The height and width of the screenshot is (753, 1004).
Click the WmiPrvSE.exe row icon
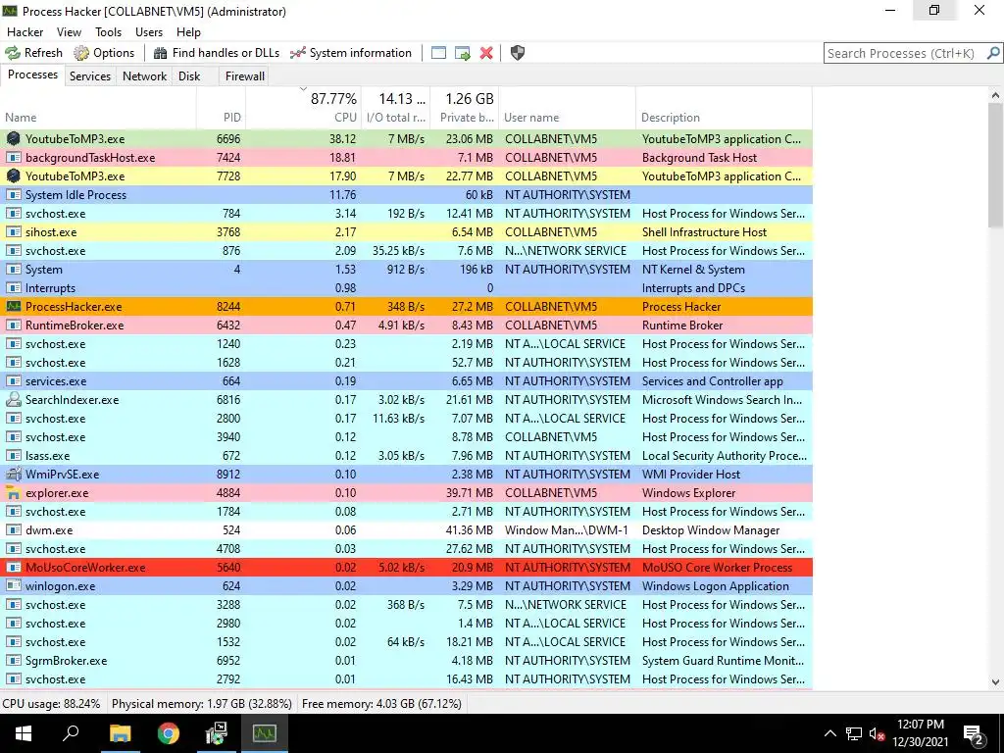13,474
